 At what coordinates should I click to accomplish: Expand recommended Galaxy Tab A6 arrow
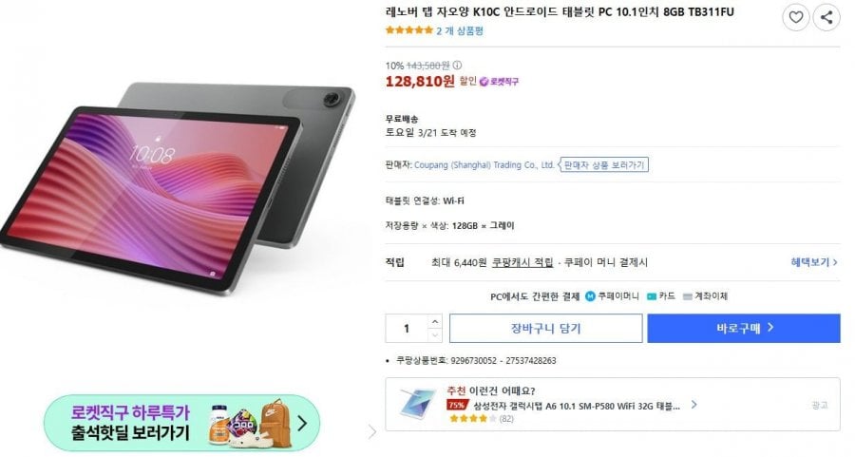tap(693, 405)
